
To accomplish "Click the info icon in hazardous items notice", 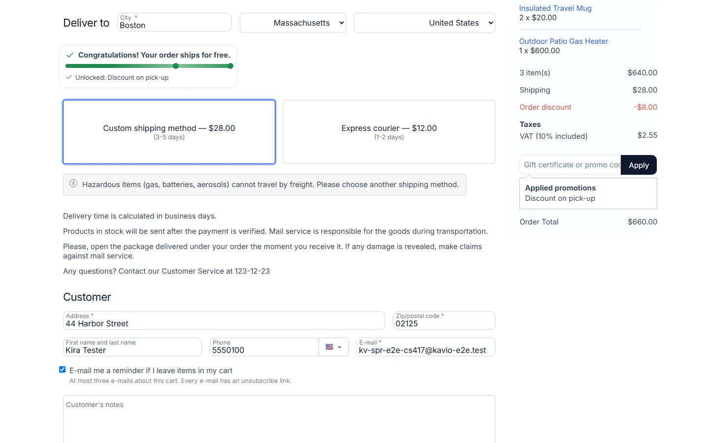I will (x=73, y=184).
